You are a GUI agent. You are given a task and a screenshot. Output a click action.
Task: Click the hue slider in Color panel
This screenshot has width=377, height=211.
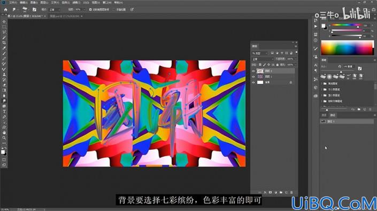tap(346, 25)
